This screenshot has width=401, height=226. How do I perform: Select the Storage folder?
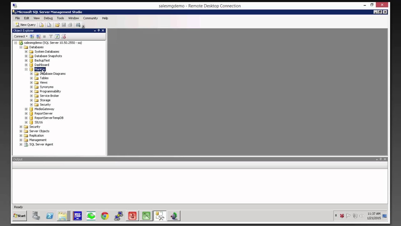pyautogui.click(x=45, y=100)
